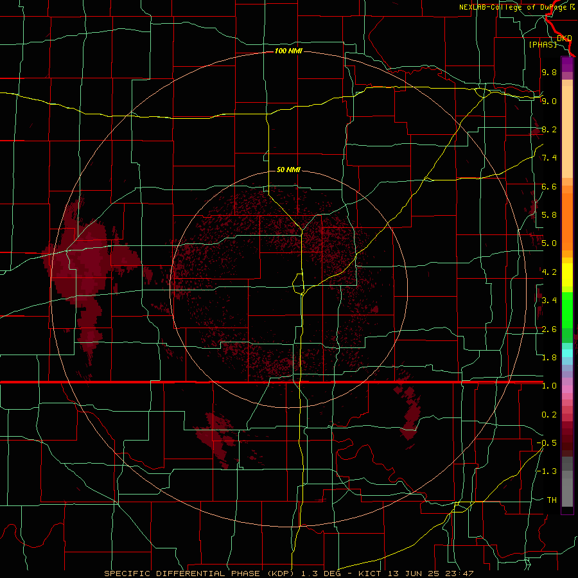Click the 1.8 value on the color scale

pos(549,358)
